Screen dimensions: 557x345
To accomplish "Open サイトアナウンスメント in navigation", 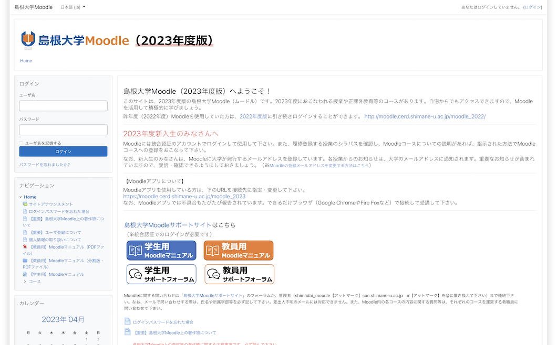I will click(51, 204).
